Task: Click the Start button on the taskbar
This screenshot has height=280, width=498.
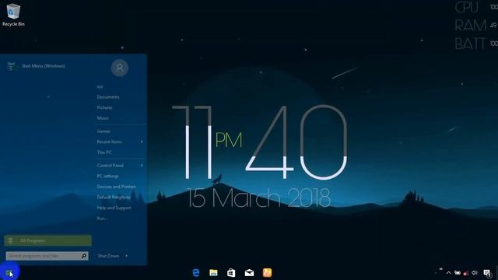Action: coord(9,273)
